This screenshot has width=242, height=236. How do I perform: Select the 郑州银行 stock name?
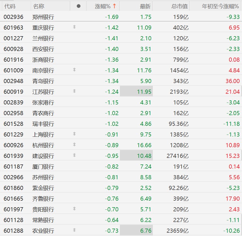point(43,17)
